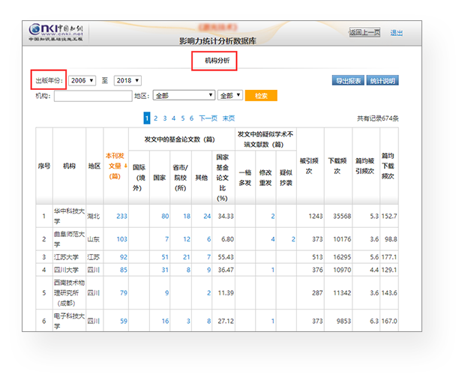The height and width of the screenshot is (386, 456).
Task: Click the 下一页 next page link
Action: (208, 118)
